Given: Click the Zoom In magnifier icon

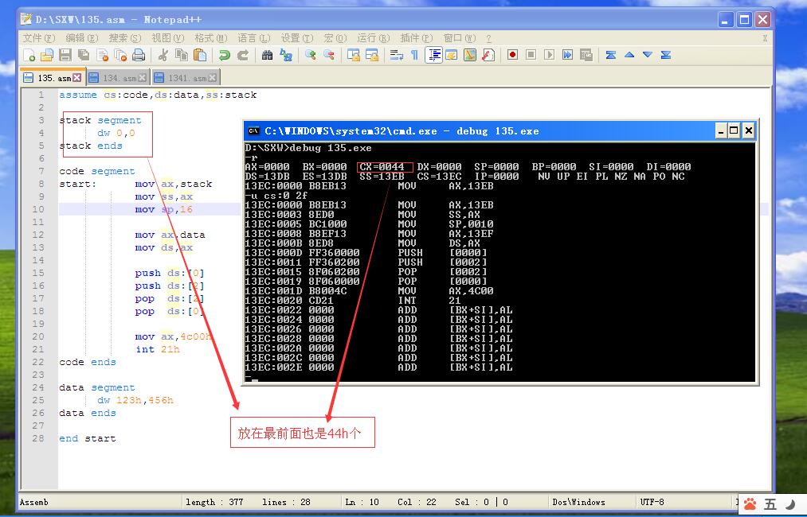Looking at the screenshot, I should click(311, 55).
